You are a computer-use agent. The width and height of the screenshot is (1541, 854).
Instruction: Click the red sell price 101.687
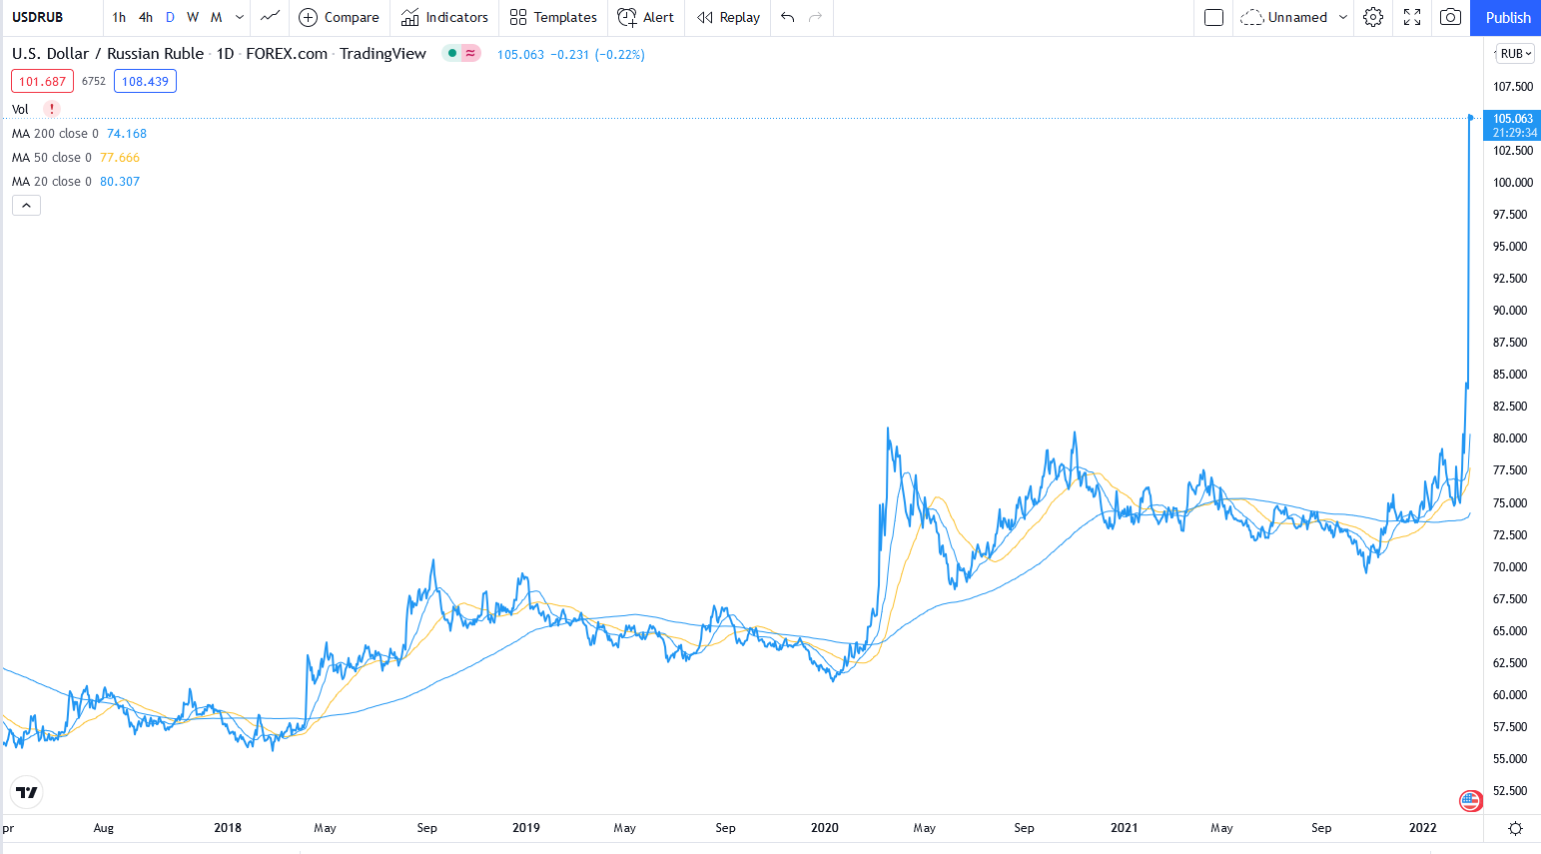pos(42,82)
